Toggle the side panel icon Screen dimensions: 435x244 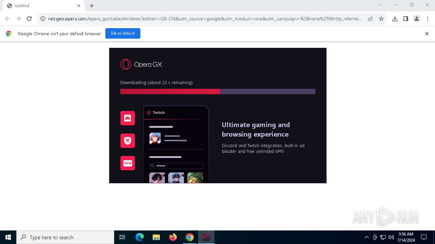pyautogui.click(x=406, y=19)
